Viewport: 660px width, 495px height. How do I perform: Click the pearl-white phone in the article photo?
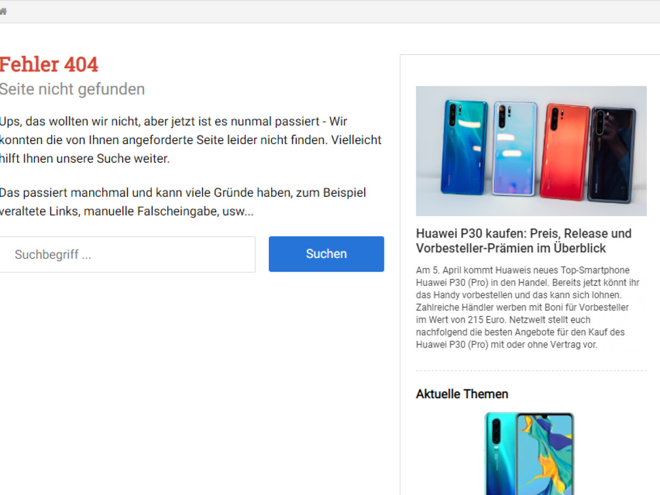point(515,148)
